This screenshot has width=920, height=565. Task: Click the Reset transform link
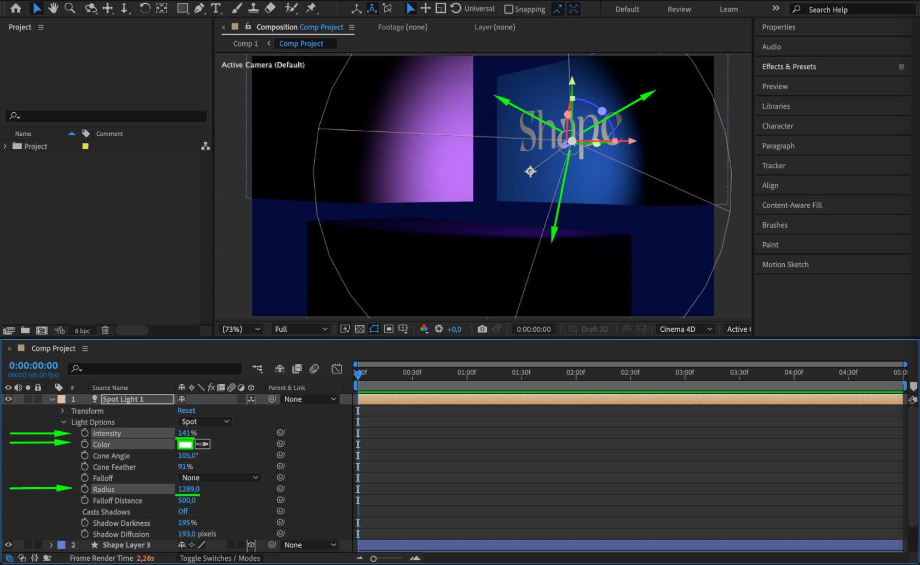[x=186, y=410]
